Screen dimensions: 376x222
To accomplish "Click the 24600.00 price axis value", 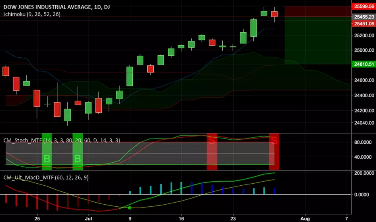I will coord(364,80).
